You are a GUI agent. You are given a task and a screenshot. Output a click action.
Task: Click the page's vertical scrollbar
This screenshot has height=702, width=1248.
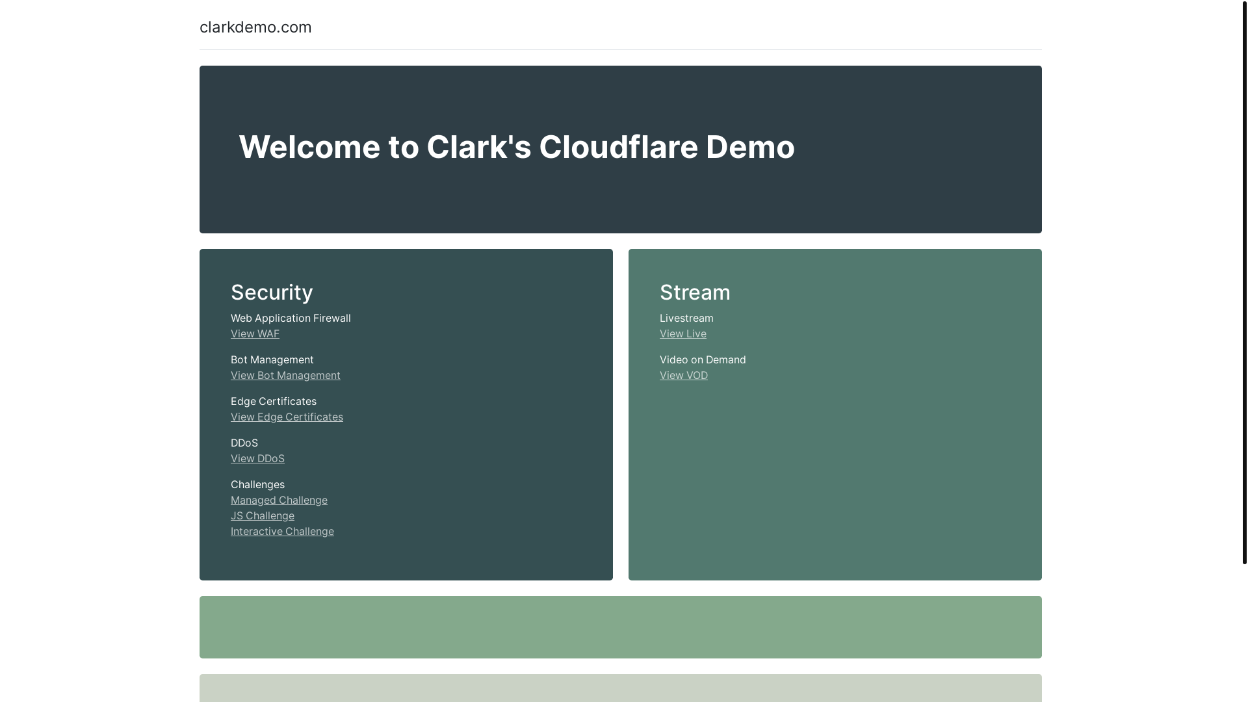pyautogui.click(x=1245, y=283)
